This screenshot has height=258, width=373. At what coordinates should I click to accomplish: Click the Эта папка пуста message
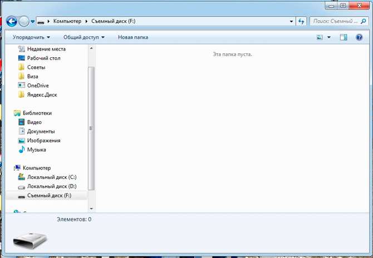pyautogui.click(x=232, y=54)
